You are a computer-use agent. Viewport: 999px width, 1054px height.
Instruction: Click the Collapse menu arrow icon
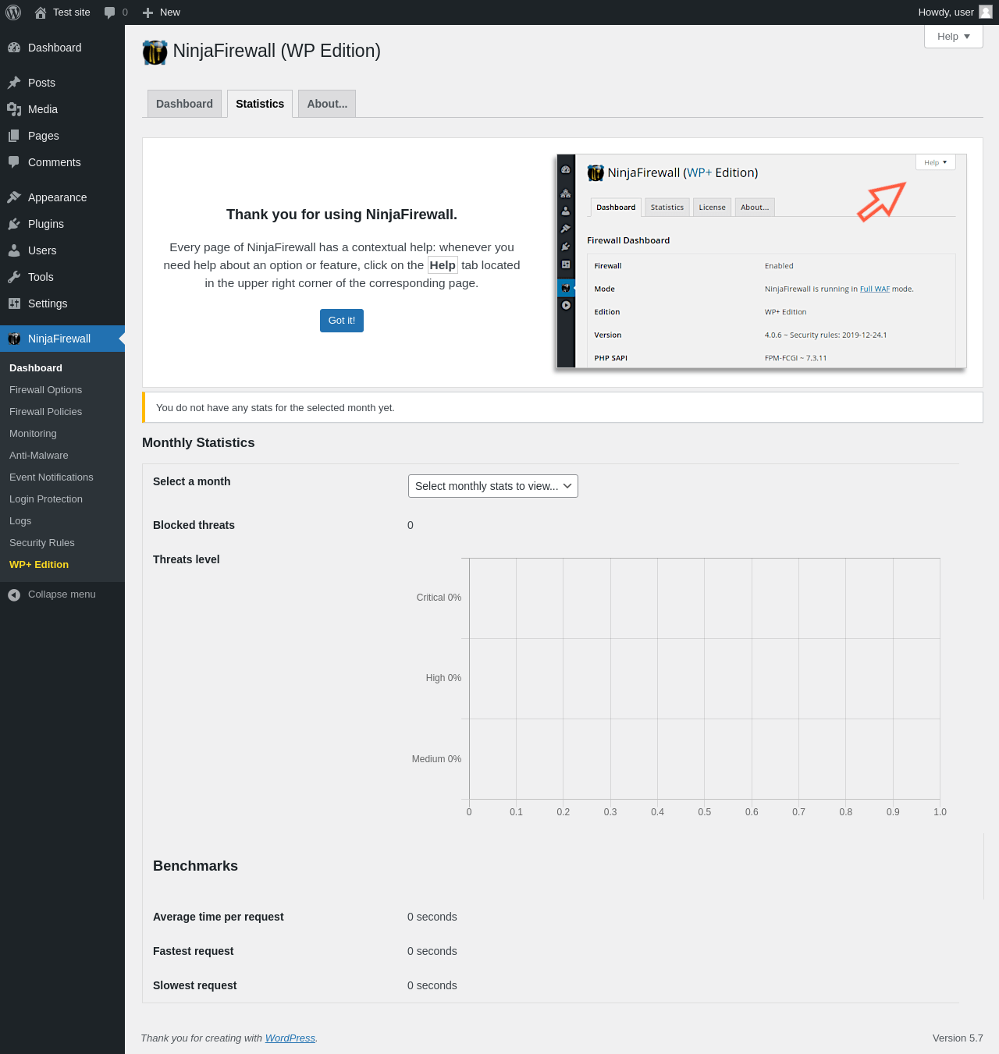[14, 594]
